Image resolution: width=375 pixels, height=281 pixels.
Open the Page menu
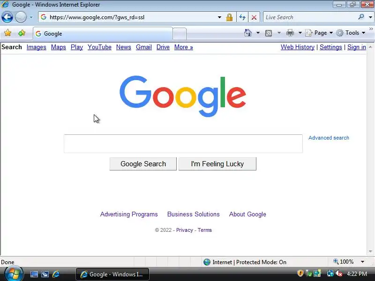click(319, 33)
